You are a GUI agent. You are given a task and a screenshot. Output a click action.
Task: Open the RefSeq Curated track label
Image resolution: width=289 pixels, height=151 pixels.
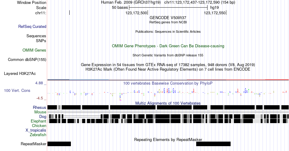32,26
